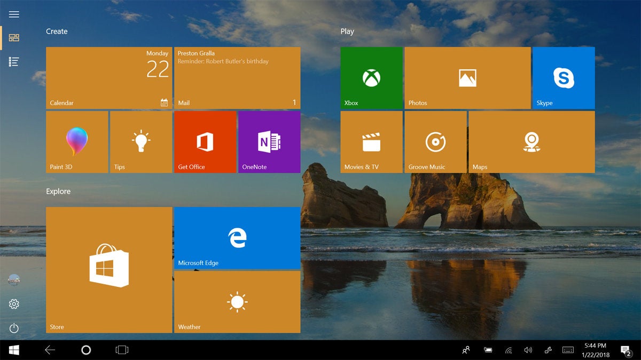641x360 pixels.
Task: Show the touch keyboard icon
Action: 568,350
